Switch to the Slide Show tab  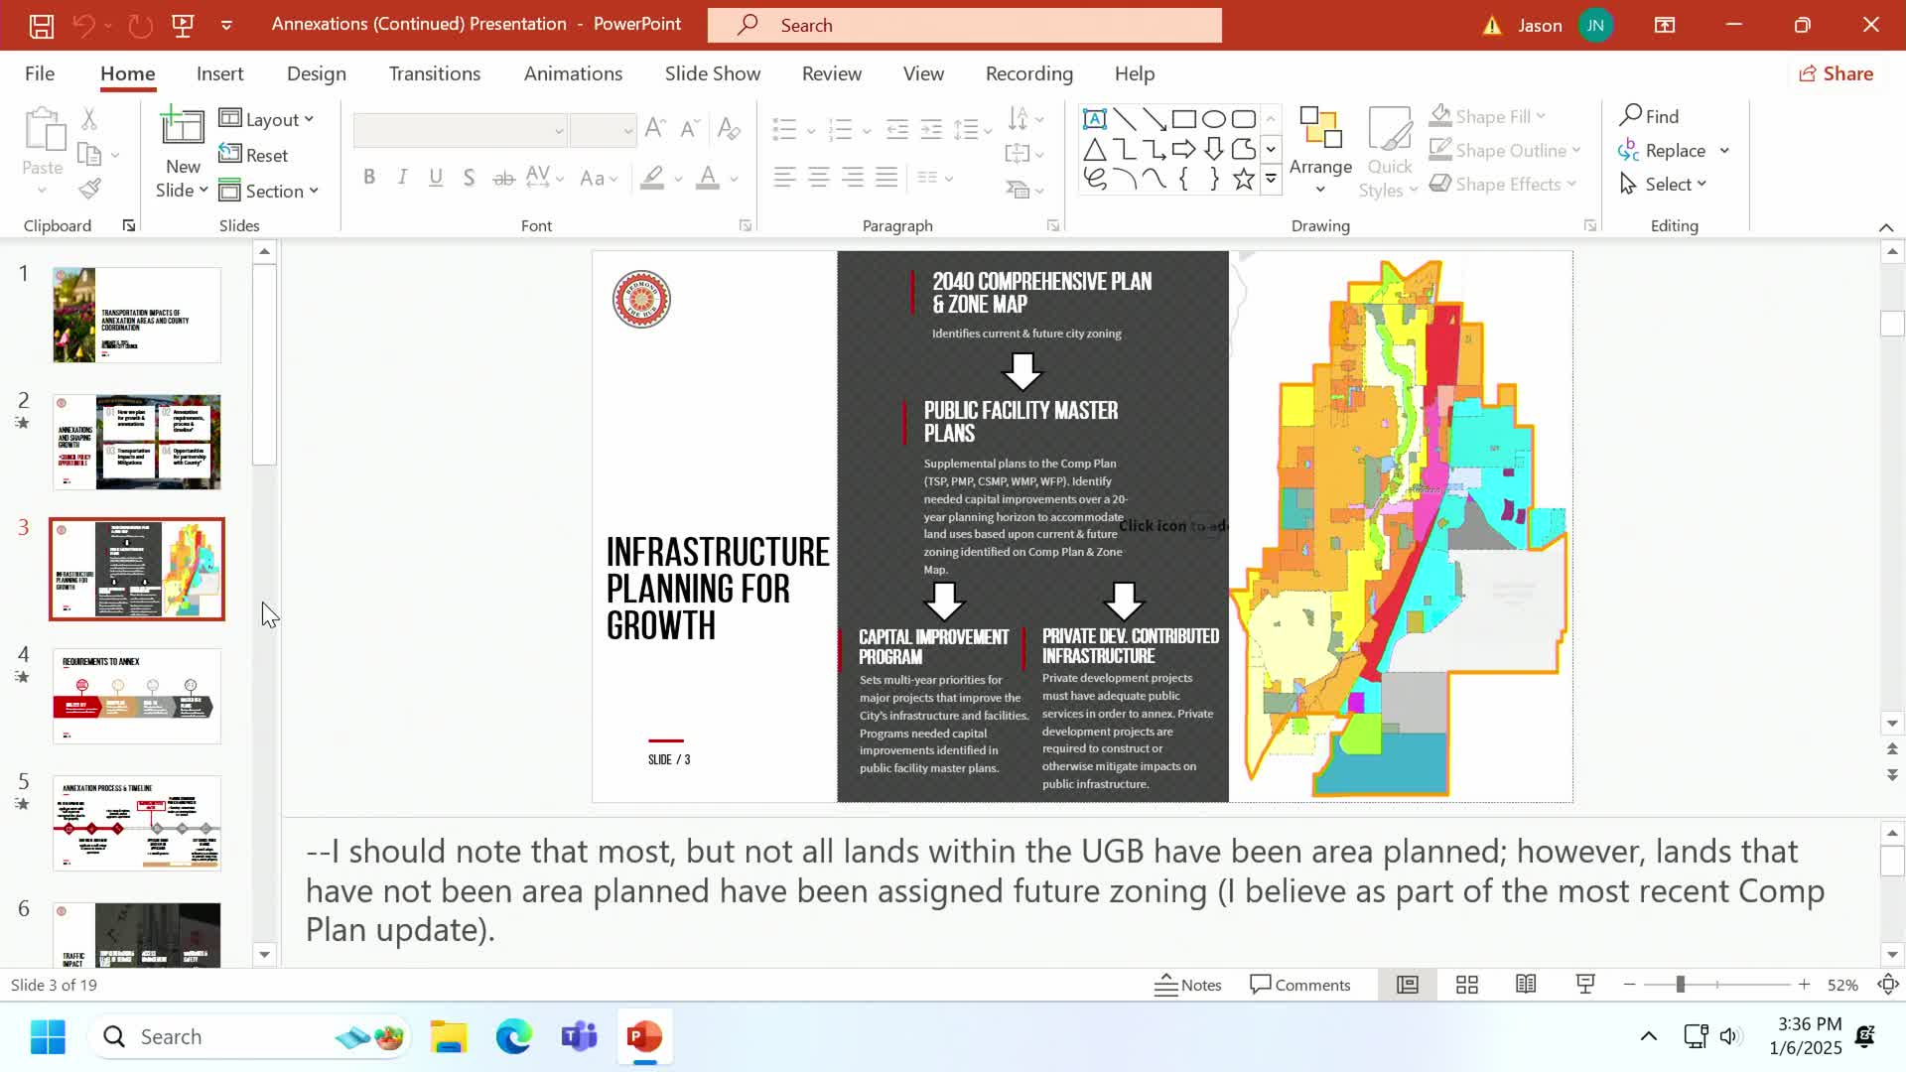tap(712, 73)
